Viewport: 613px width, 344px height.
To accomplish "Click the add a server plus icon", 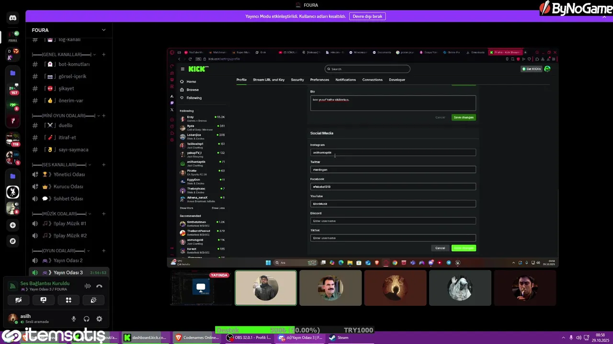I will pyautogui.click(x=13, y=225).
